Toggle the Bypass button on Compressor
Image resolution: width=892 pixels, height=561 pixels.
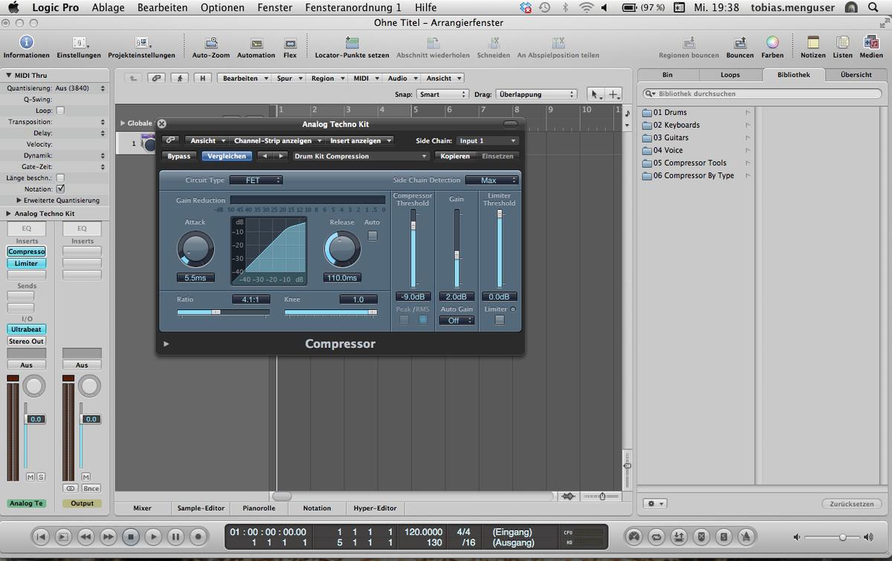coord(178,156)
